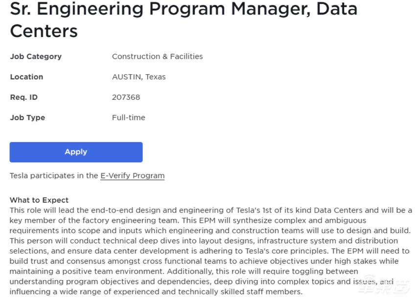This screenshot has height=300, width=416.
Task: Click the "Tesla participates in the" text
Action: tap(54, 175)
